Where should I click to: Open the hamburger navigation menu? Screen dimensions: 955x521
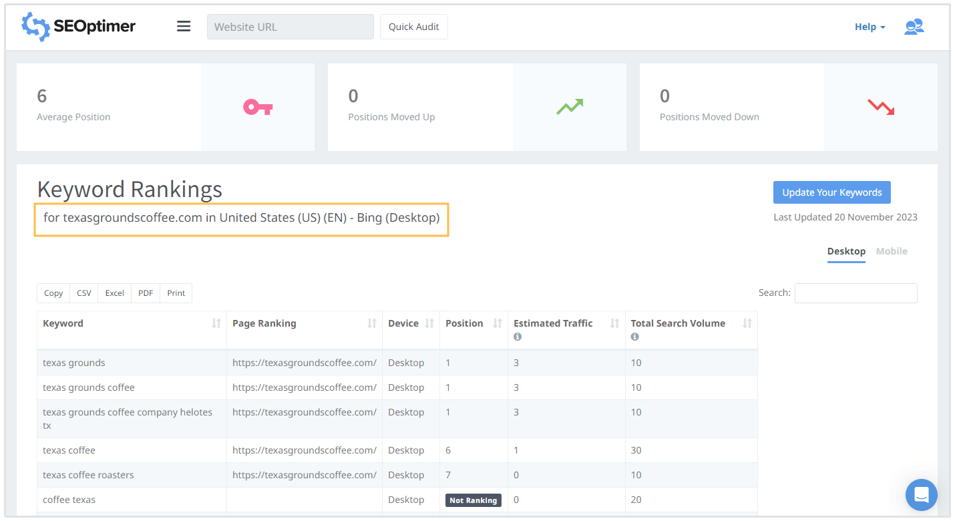pyautogui.click(x=184, y=26)
